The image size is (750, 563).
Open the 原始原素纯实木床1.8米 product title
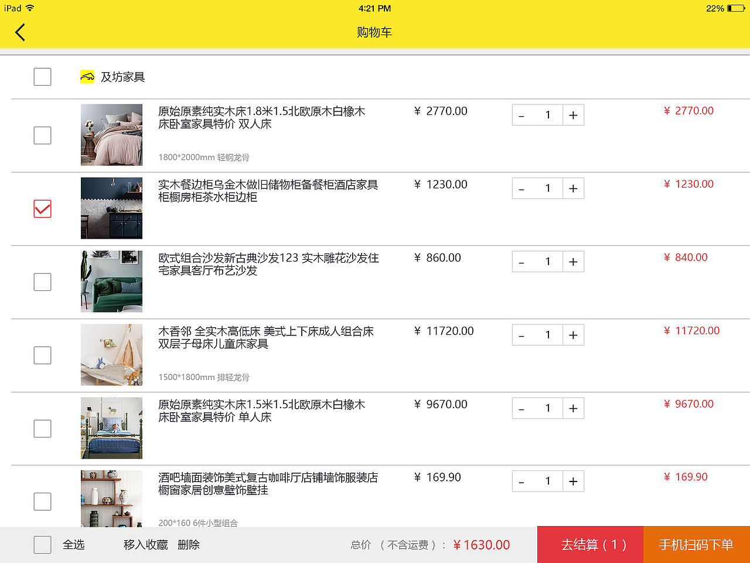(262, 117)
